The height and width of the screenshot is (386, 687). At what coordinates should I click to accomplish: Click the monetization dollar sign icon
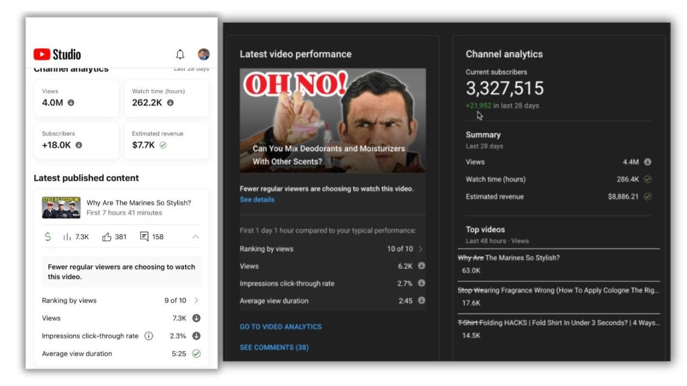[x=48, y=237]
